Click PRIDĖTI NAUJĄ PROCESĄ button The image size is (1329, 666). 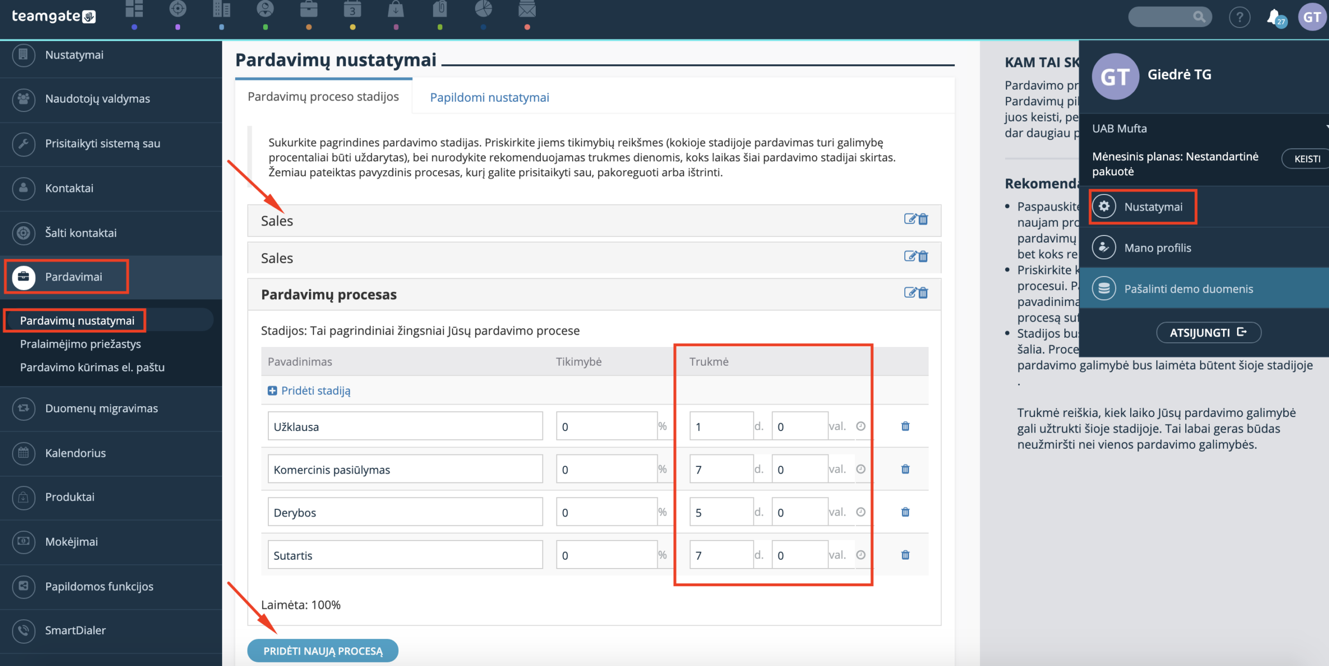(323, 651)
